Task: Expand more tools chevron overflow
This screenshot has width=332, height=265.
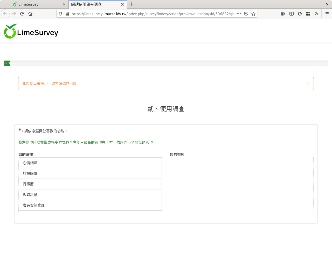Action: [316, 14]
